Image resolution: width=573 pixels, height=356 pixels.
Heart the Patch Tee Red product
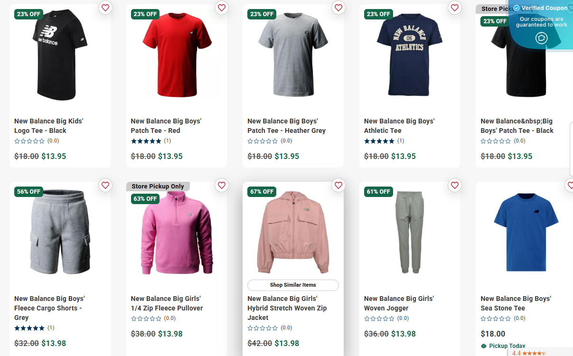click(222, 8)
